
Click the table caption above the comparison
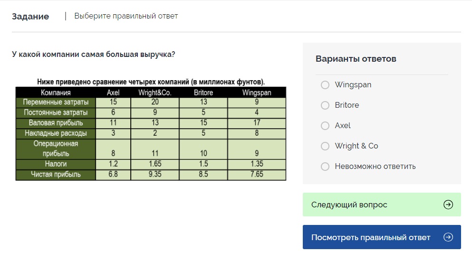click(151, 82)
